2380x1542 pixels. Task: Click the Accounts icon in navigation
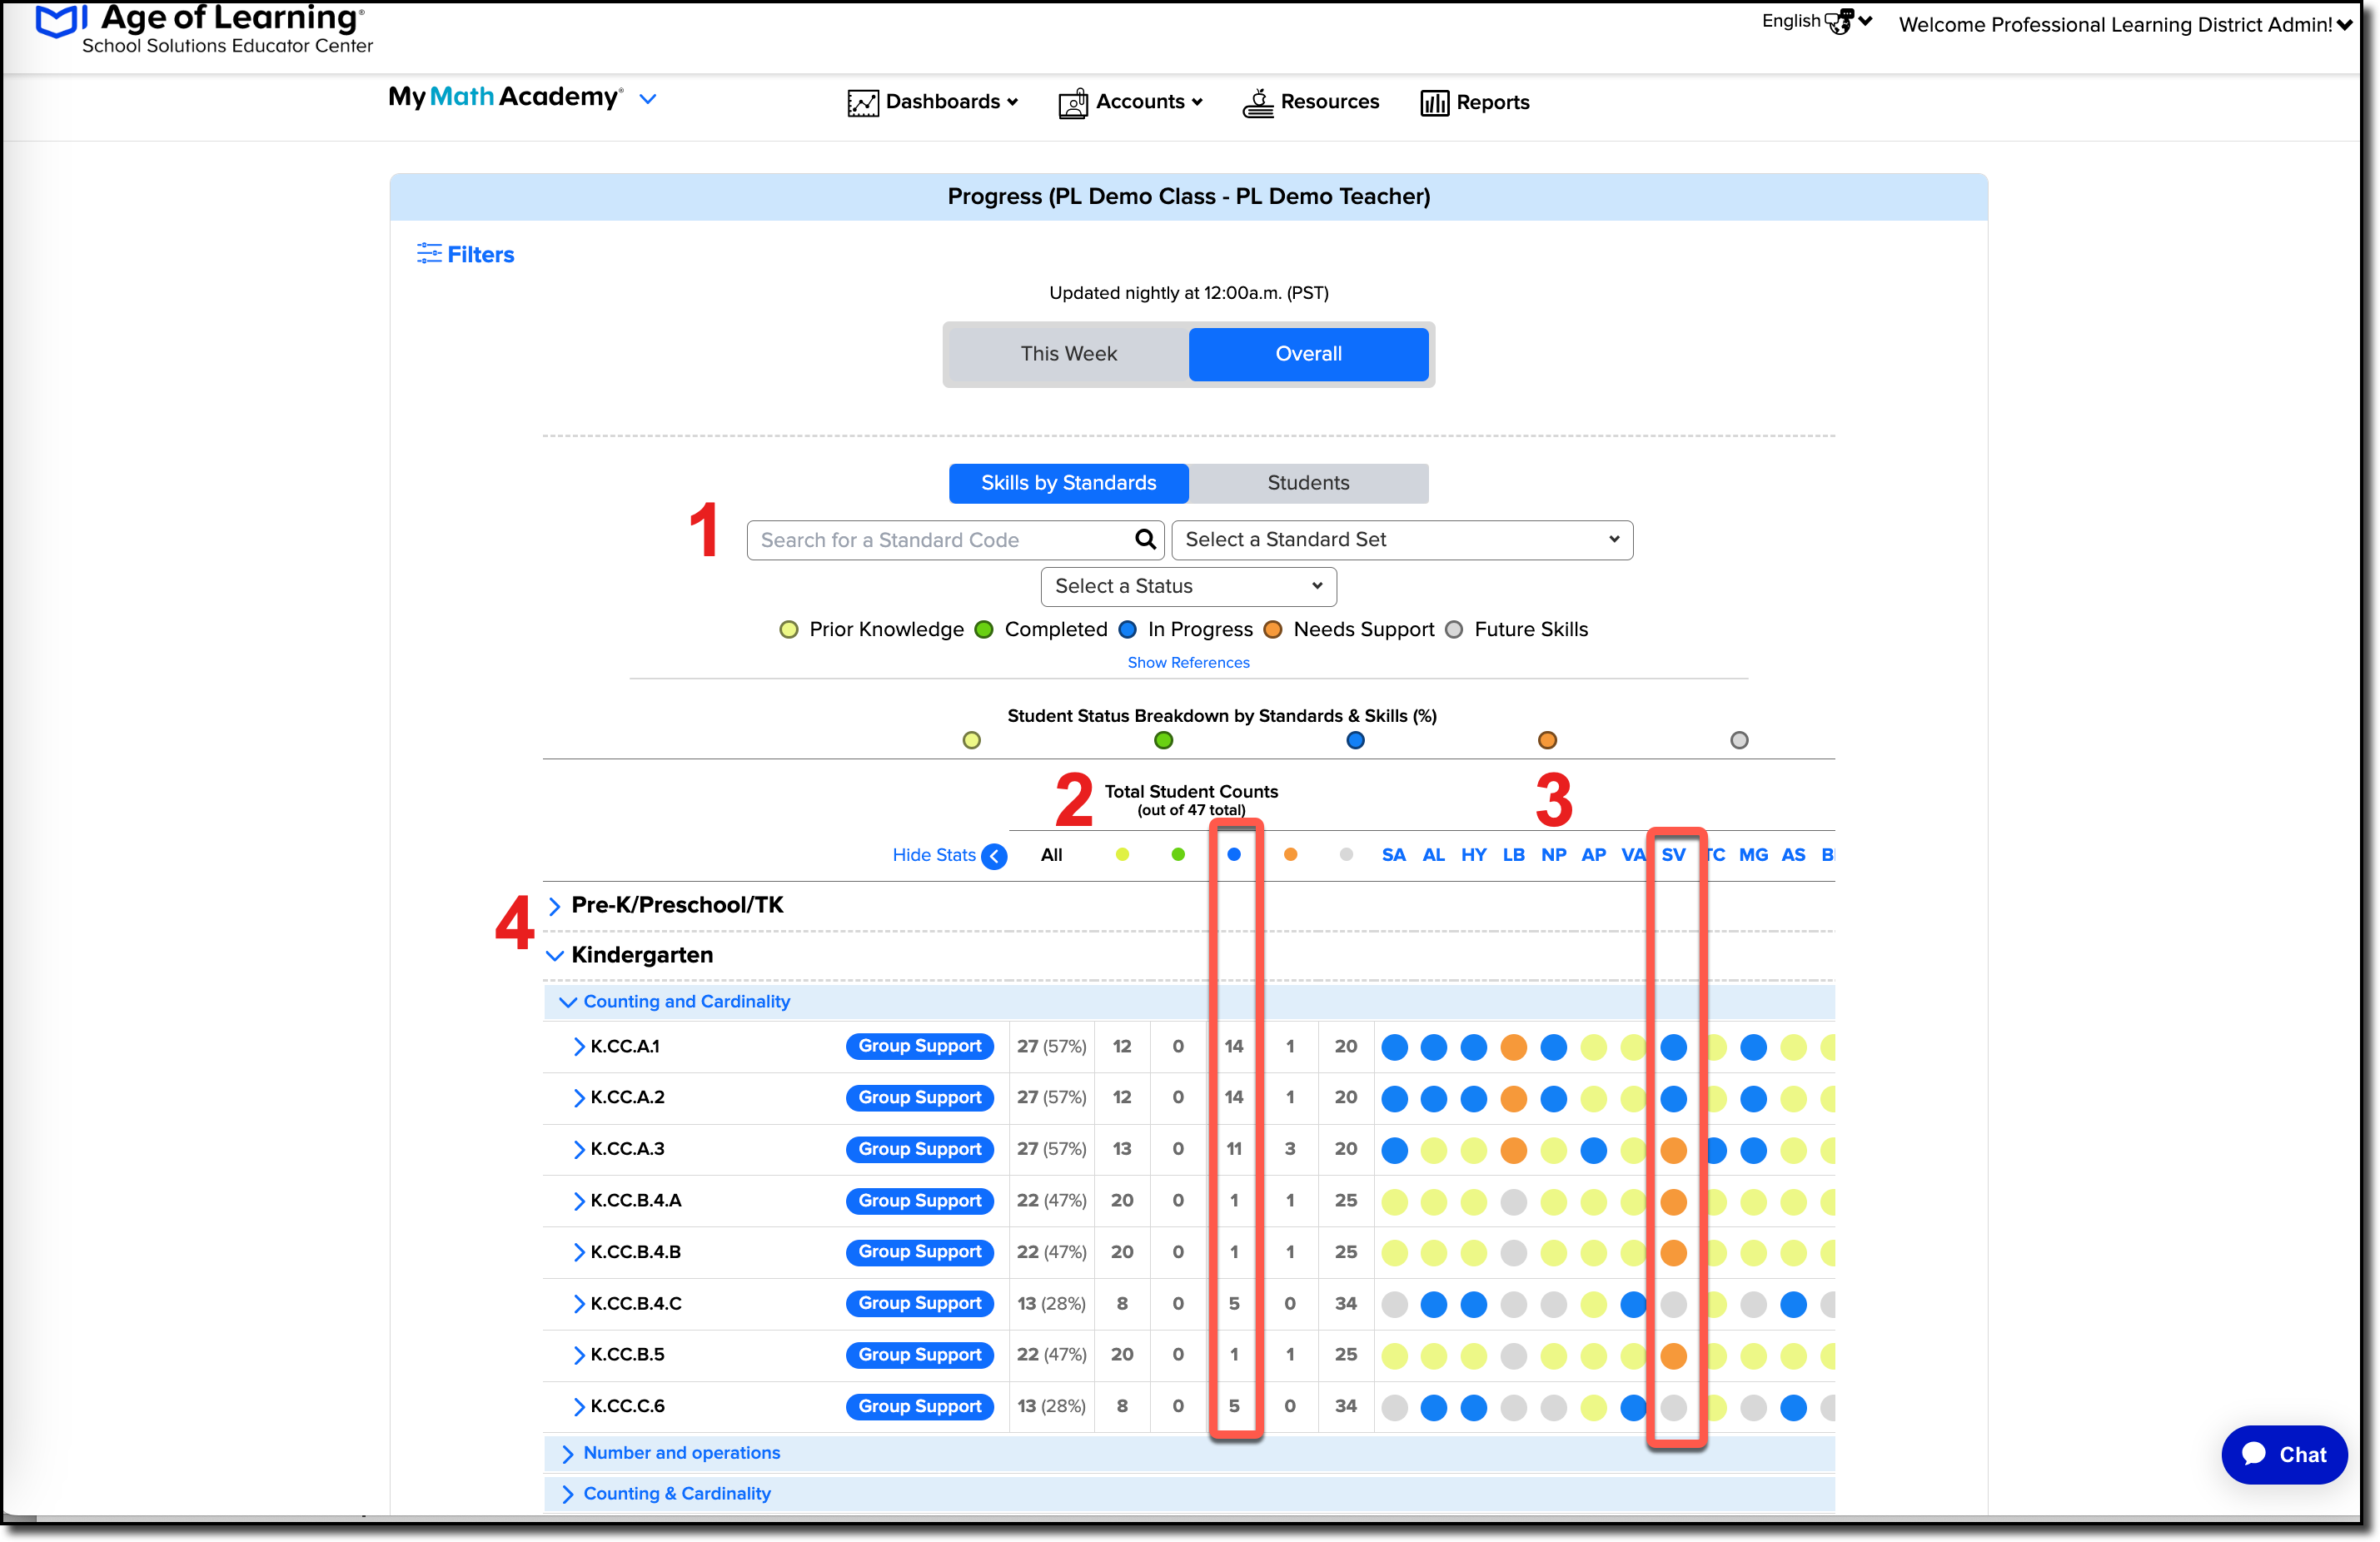pos(1073,103)
